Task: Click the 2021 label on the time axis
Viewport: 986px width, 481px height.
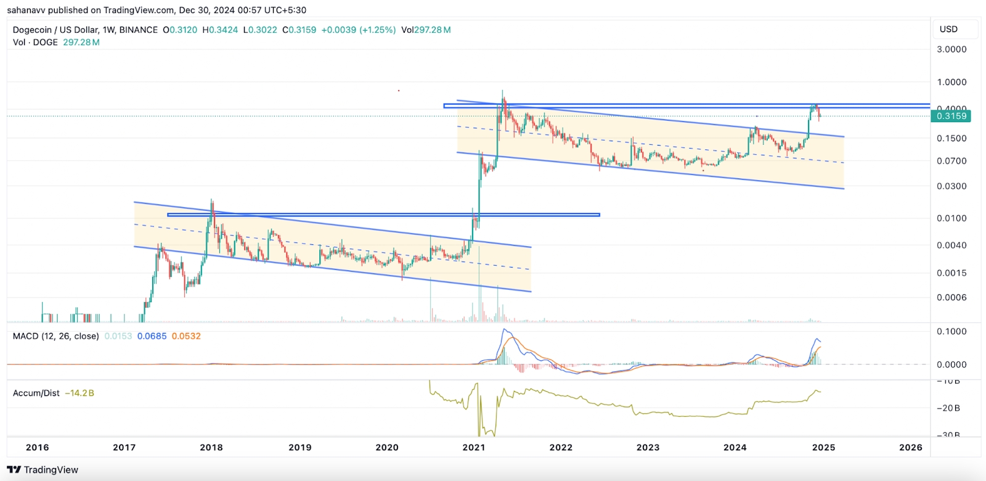Action: point(473,447)
